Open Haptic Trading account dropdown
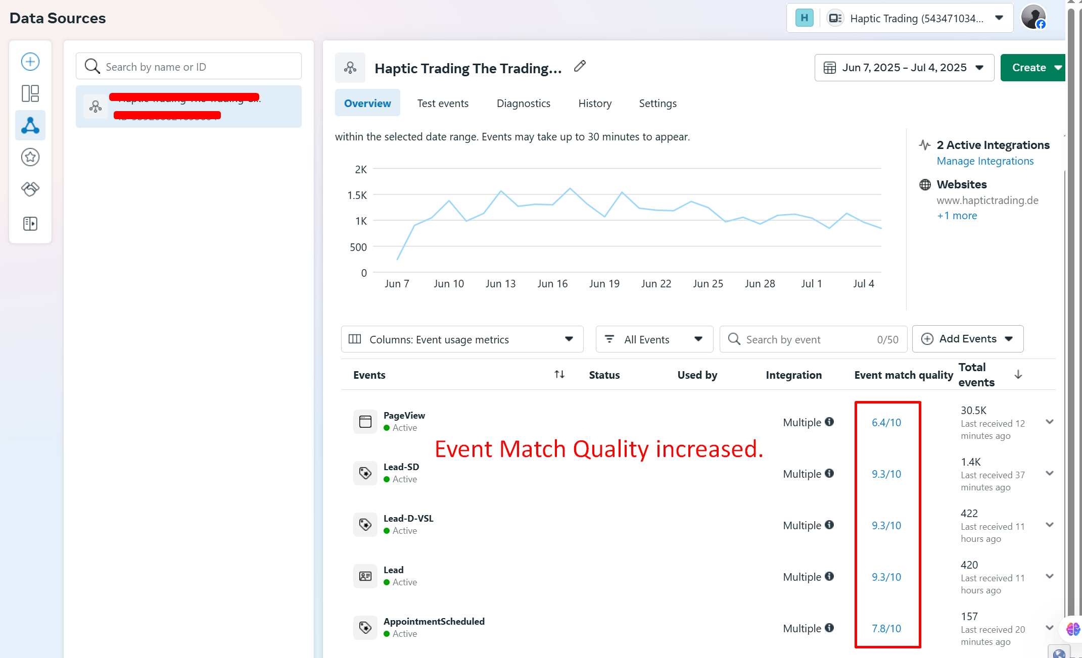The image size is (1082, 658). [x=900, y=18]
